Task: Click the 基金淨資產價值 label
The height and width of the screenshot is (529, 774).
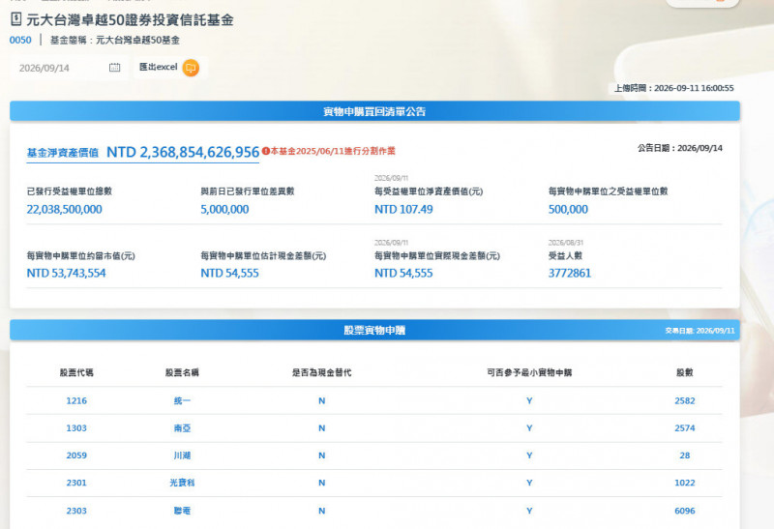Action: [63, 153]
